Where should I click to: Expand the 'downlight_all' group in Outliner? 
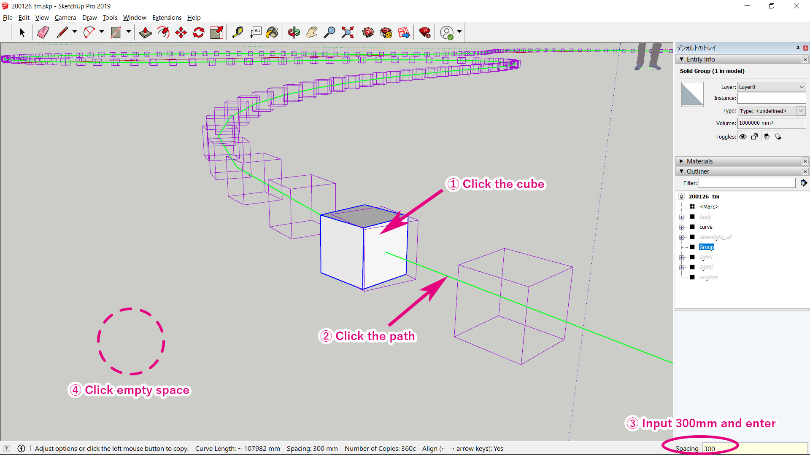pyautogui.click(x=681, y=237)
